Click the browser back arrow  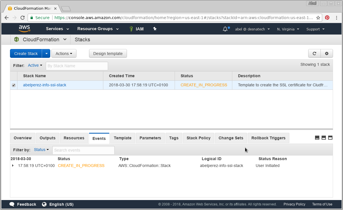tap(7, 18)
